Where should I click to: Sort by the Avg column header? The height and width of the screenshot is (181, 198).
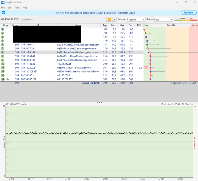click(x=105, y=25)
